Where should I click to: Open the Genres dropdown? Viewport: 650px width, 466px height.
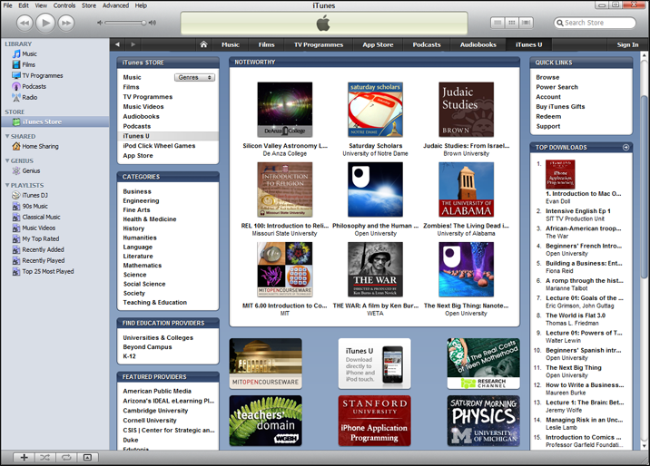click(194, 77)
